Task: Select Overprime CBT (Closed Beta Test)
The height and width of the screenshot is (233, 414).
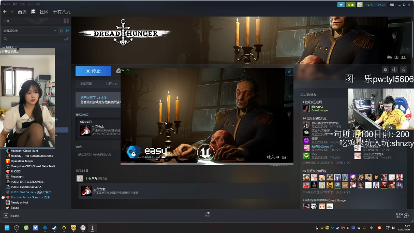Action: tap(33, 166)
